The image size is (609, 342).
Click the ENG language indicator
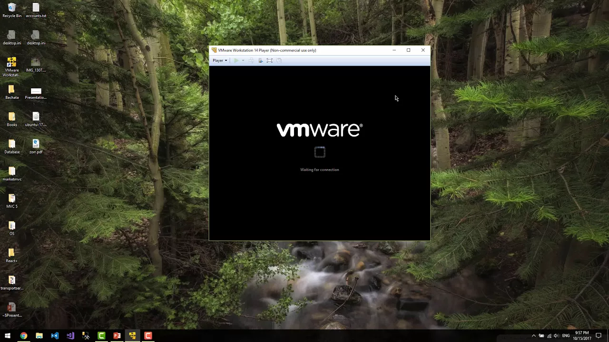(x=566, y=336)
